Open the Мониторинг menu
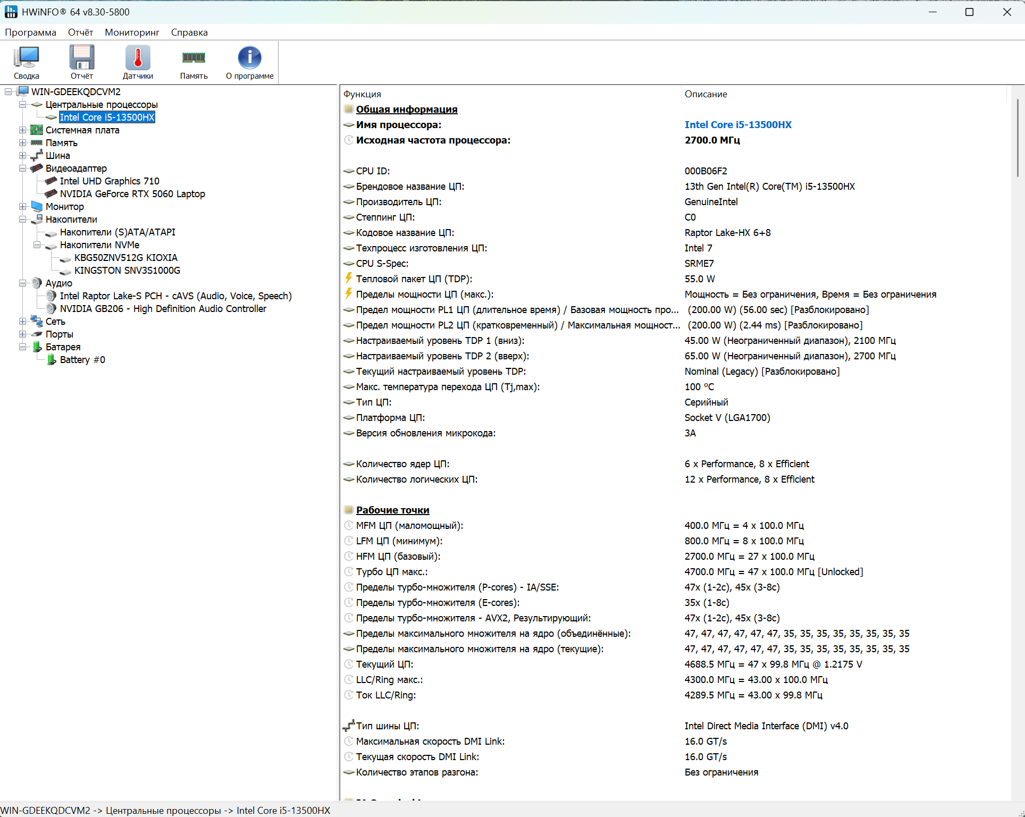1025x817 pixels. pyautogui.click(x=132, y=32)
